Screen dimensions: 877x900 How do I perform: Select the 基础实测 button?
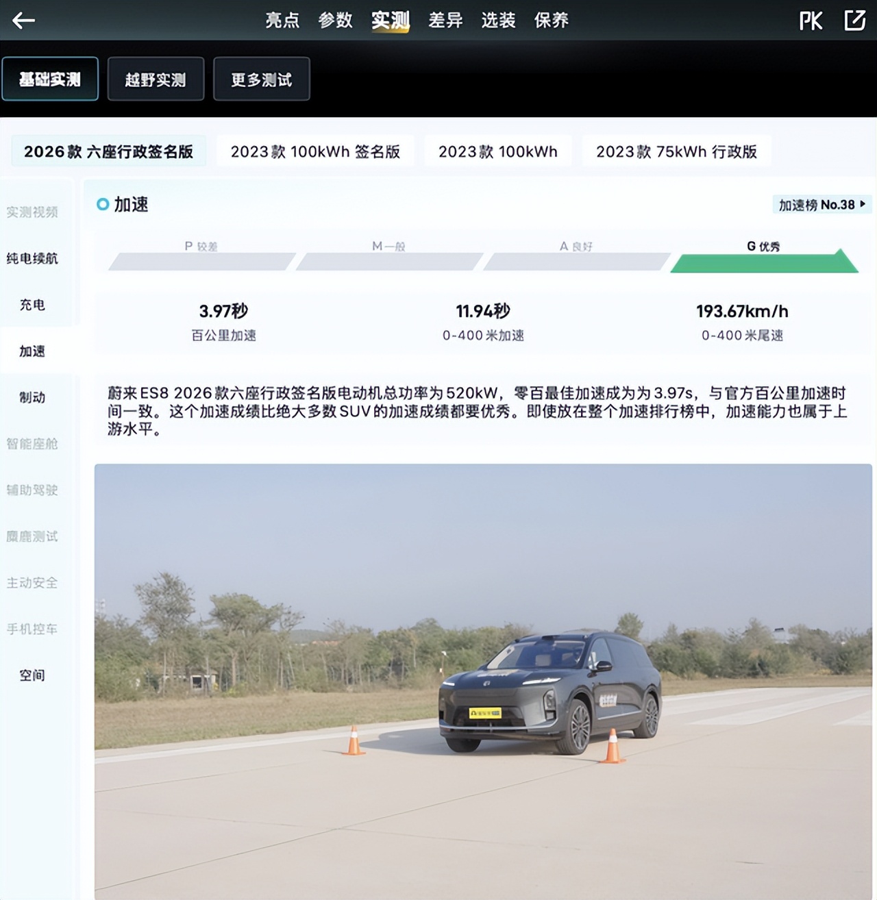coord(50,79)
